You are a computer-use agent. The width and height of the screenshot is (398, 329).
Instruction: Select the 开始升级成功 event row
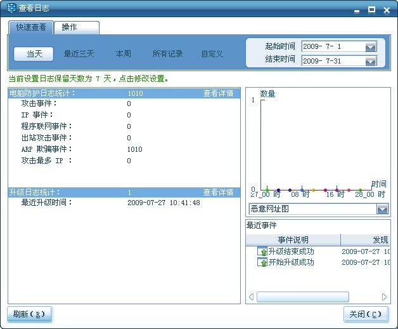click(x=318, y=262)
